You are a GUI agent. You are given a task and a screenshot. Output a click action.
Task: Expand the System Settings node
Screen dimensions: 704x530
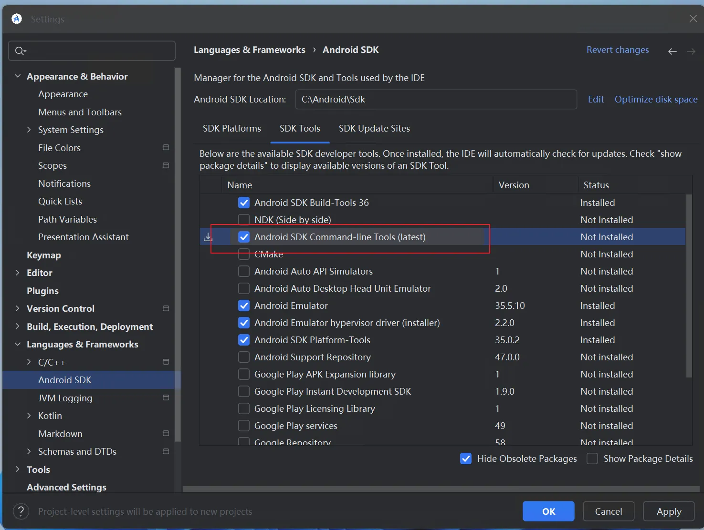pyautogui.click(x=29, y=130)
